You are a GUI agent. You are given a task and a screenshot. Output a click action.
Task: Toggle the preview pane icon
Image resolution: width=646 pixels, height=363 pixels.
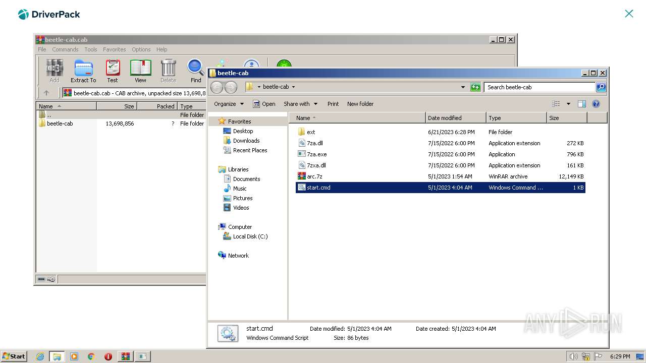(581, 104)
